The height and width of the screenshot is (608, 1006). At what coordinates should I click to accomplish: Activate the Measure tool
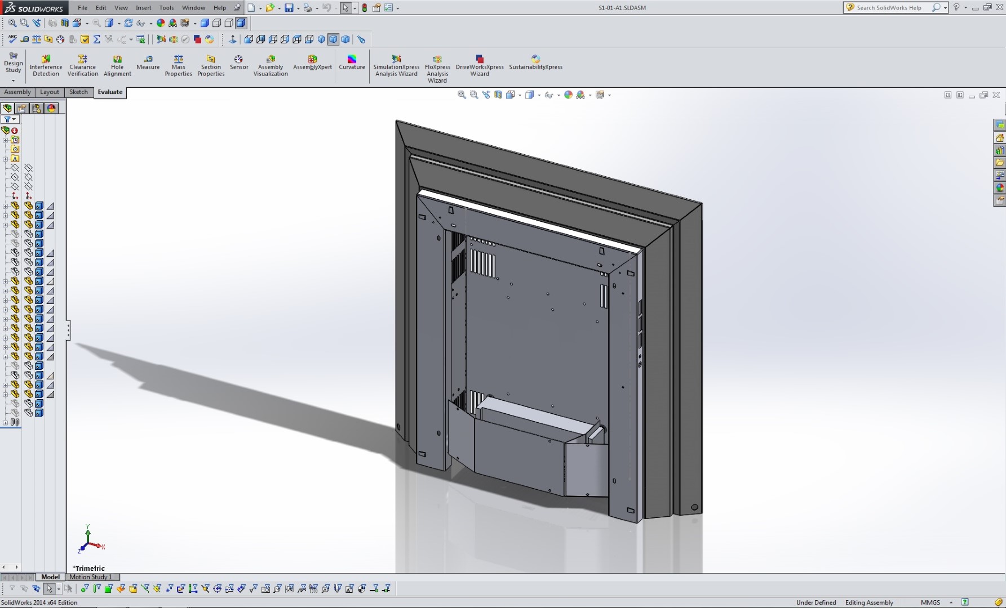pos(148,62)
